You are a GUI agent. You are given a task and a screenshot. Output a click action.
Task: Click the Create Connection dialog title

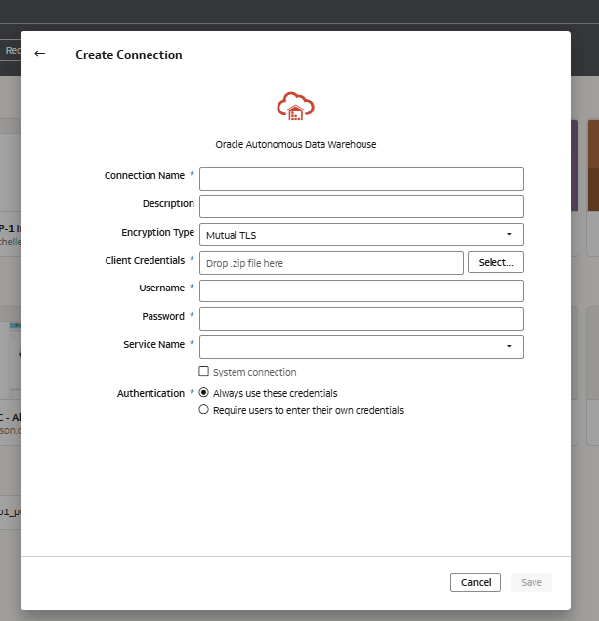(x=129, y=55)
